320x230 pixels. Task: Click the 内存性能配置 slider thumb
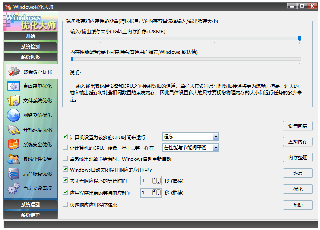tap(72, 59)
